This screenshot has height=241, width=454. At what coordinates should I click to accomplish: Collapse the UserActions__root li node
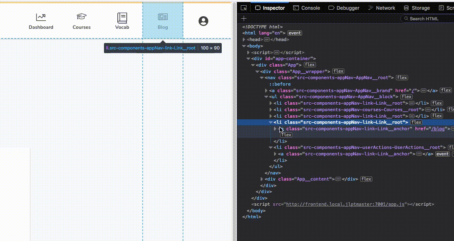[x=271, y=148]
